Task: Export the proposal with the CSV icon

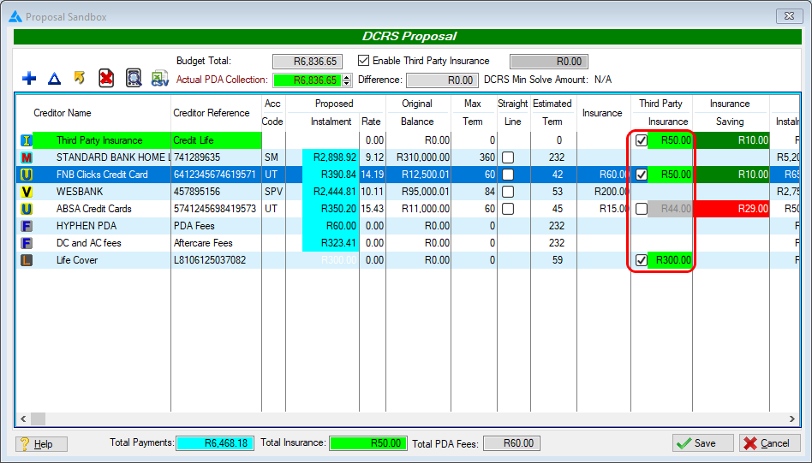Action: click(x=159, y=79)
